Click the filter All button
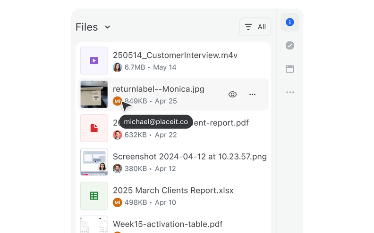The width and height of the screenshot is (374, 233). [x=255, y=27]
